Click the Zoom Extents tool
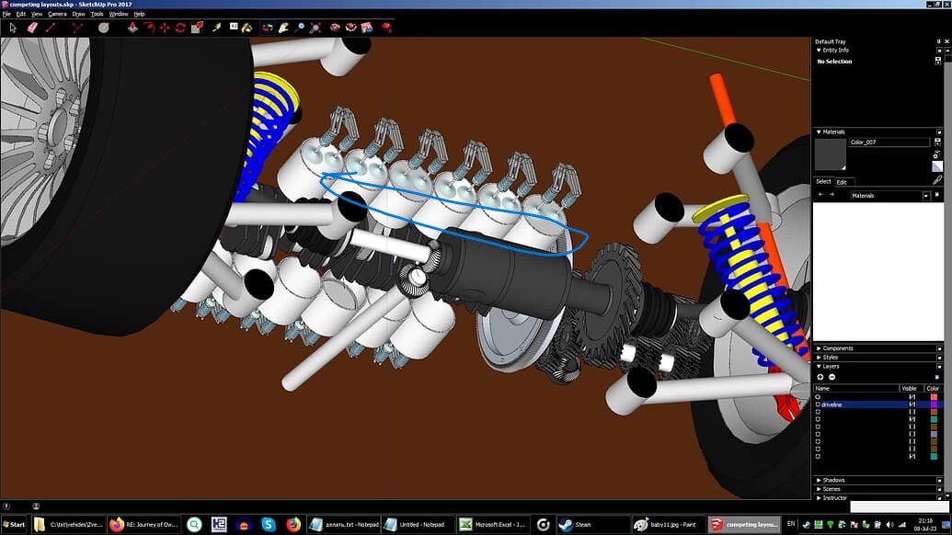The image size is (952, 535). coord(315,28)
